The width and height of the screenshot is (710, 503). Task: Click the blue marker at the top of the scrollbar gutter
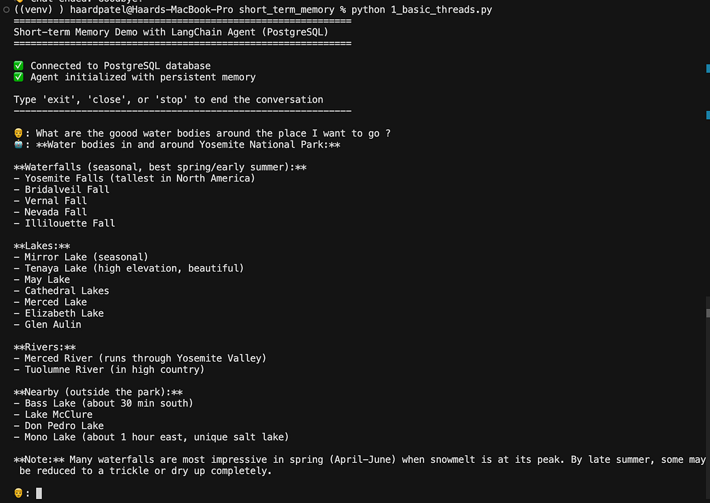(x=708, y=69)
